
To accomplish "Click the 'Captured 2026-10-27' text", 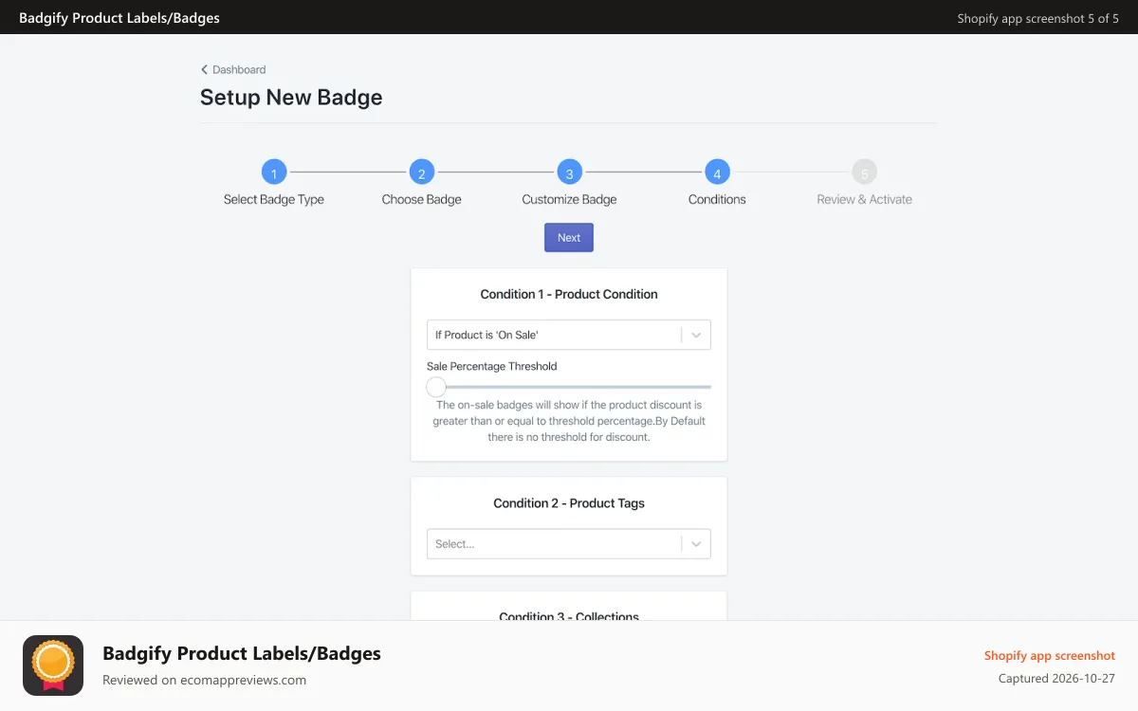I will (1056, 679).
